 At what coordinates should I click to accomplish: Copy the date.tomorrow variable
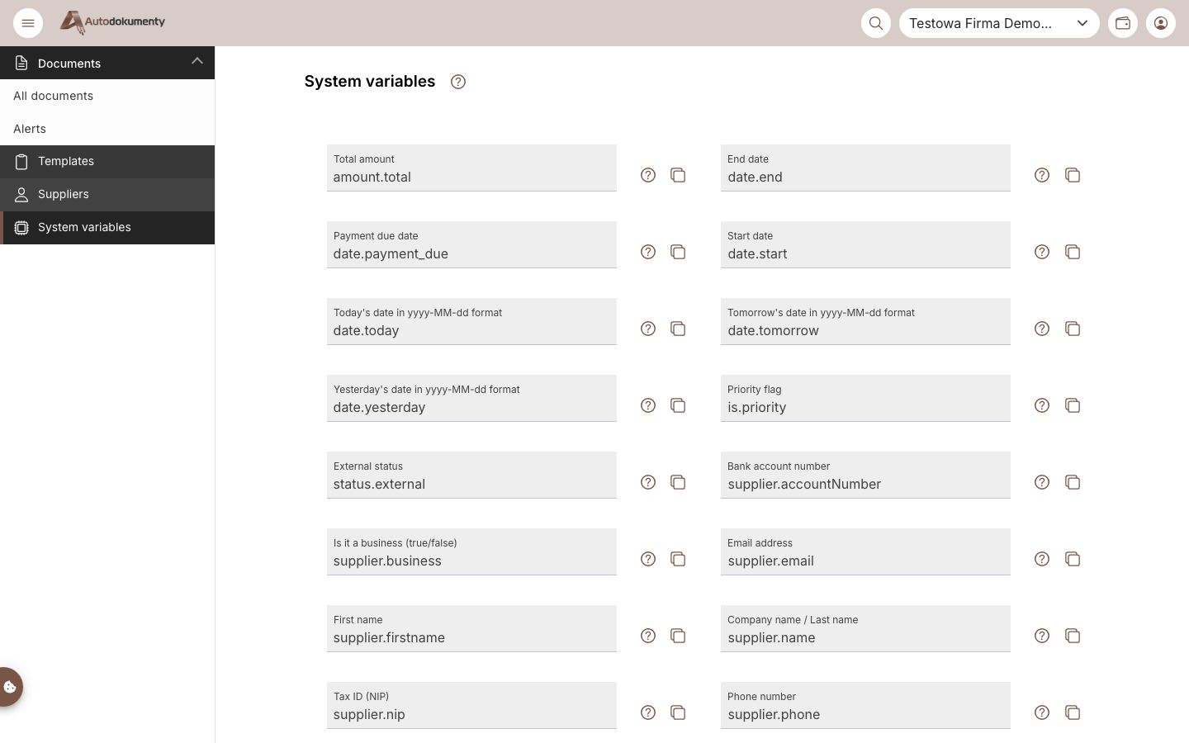point(1073,329)
